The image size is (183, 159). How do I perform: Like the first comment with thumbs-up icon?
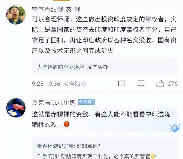click(x=160, y=83)
